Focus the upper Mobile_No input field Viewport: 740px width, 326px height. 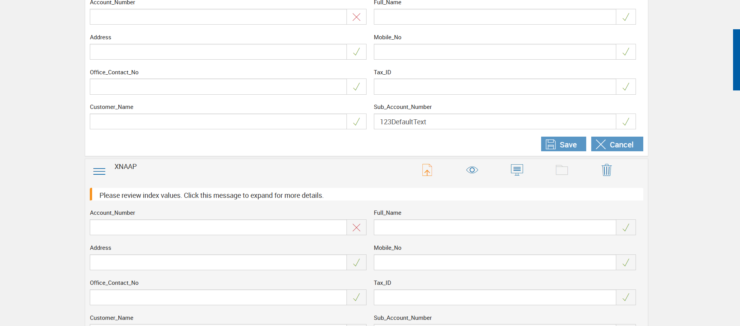point(495,52)
